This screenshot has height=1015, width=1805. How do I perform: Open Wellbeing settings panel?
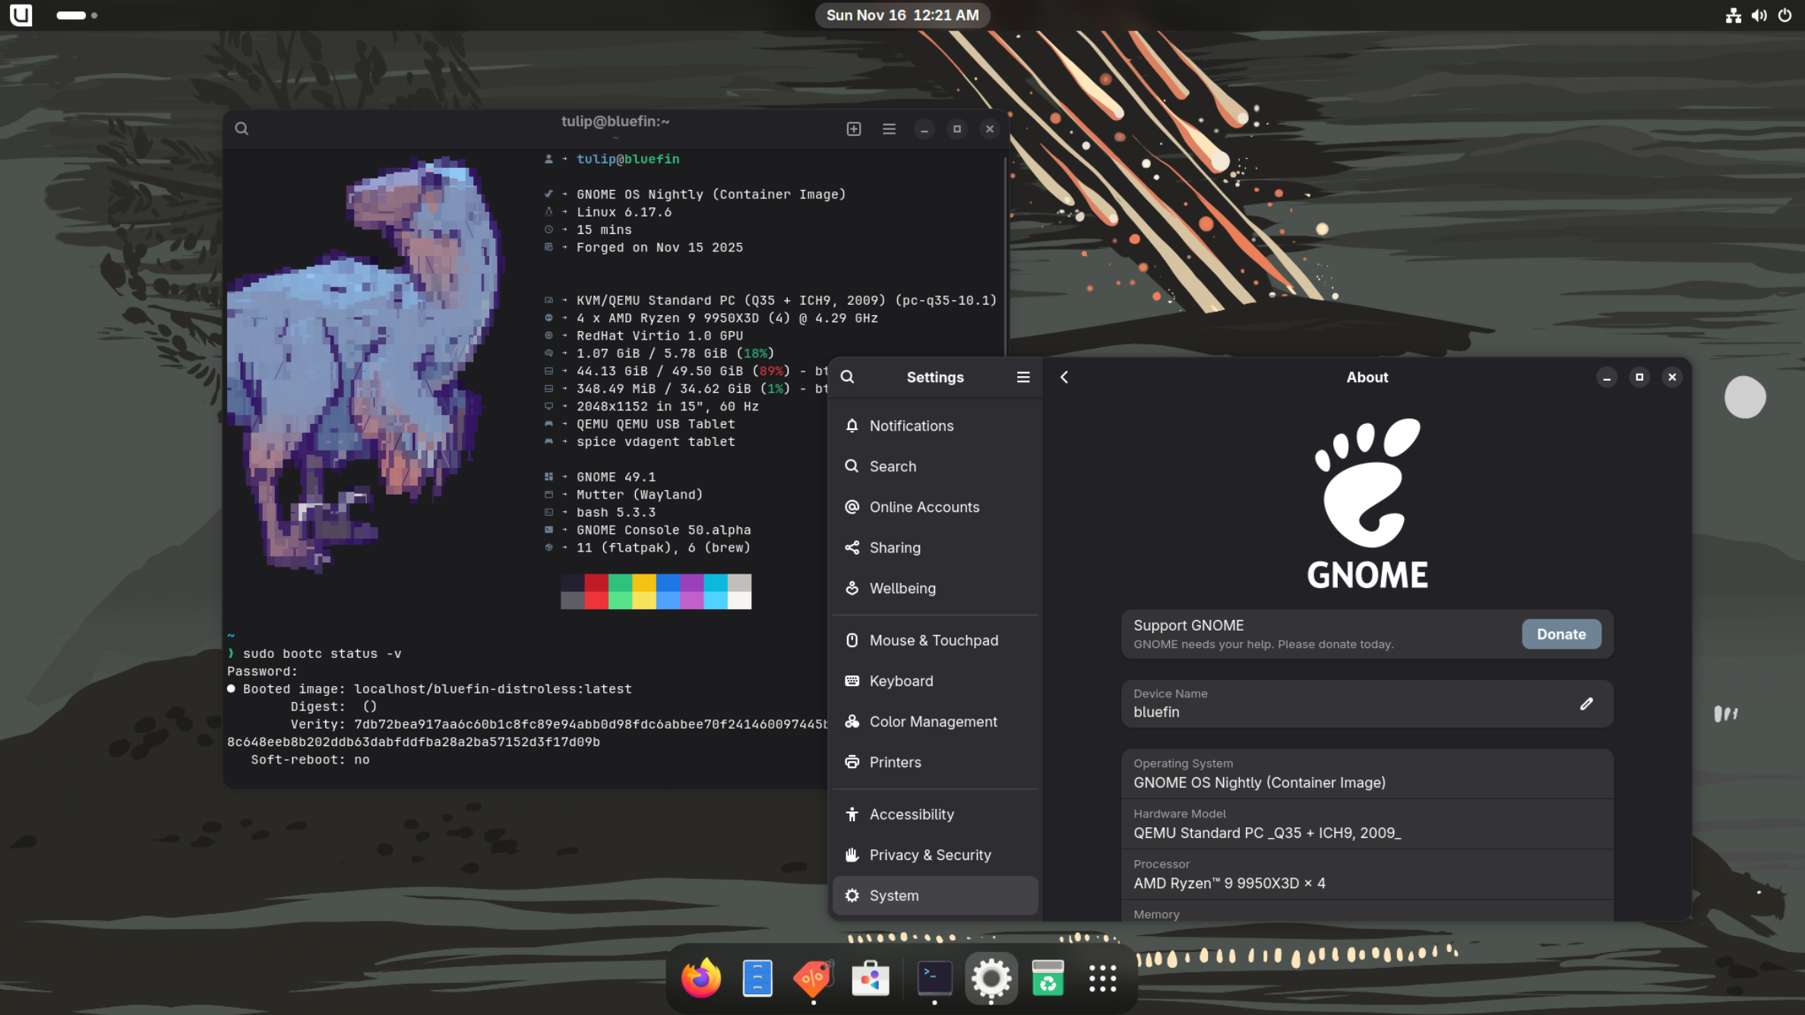pyautogui.click(x=902, y=588)
